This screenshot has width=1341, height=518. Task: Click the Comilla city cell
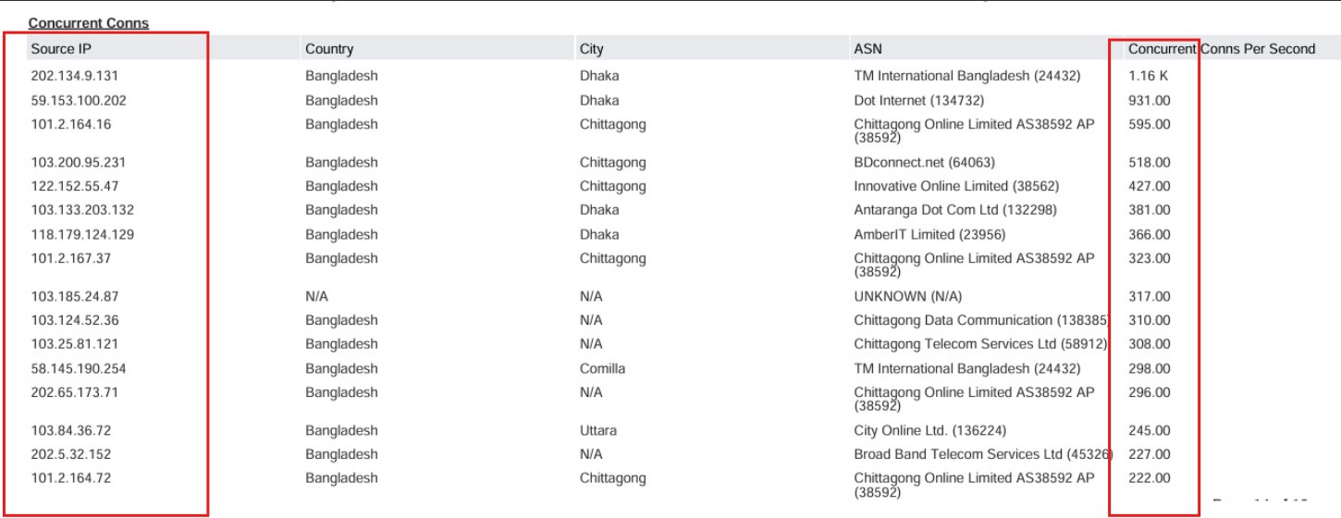point(602,368)
